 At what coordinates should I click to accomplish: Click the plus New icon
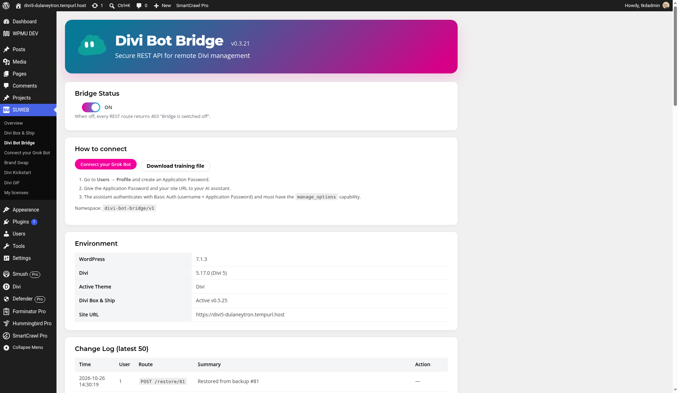pos(156,6)
